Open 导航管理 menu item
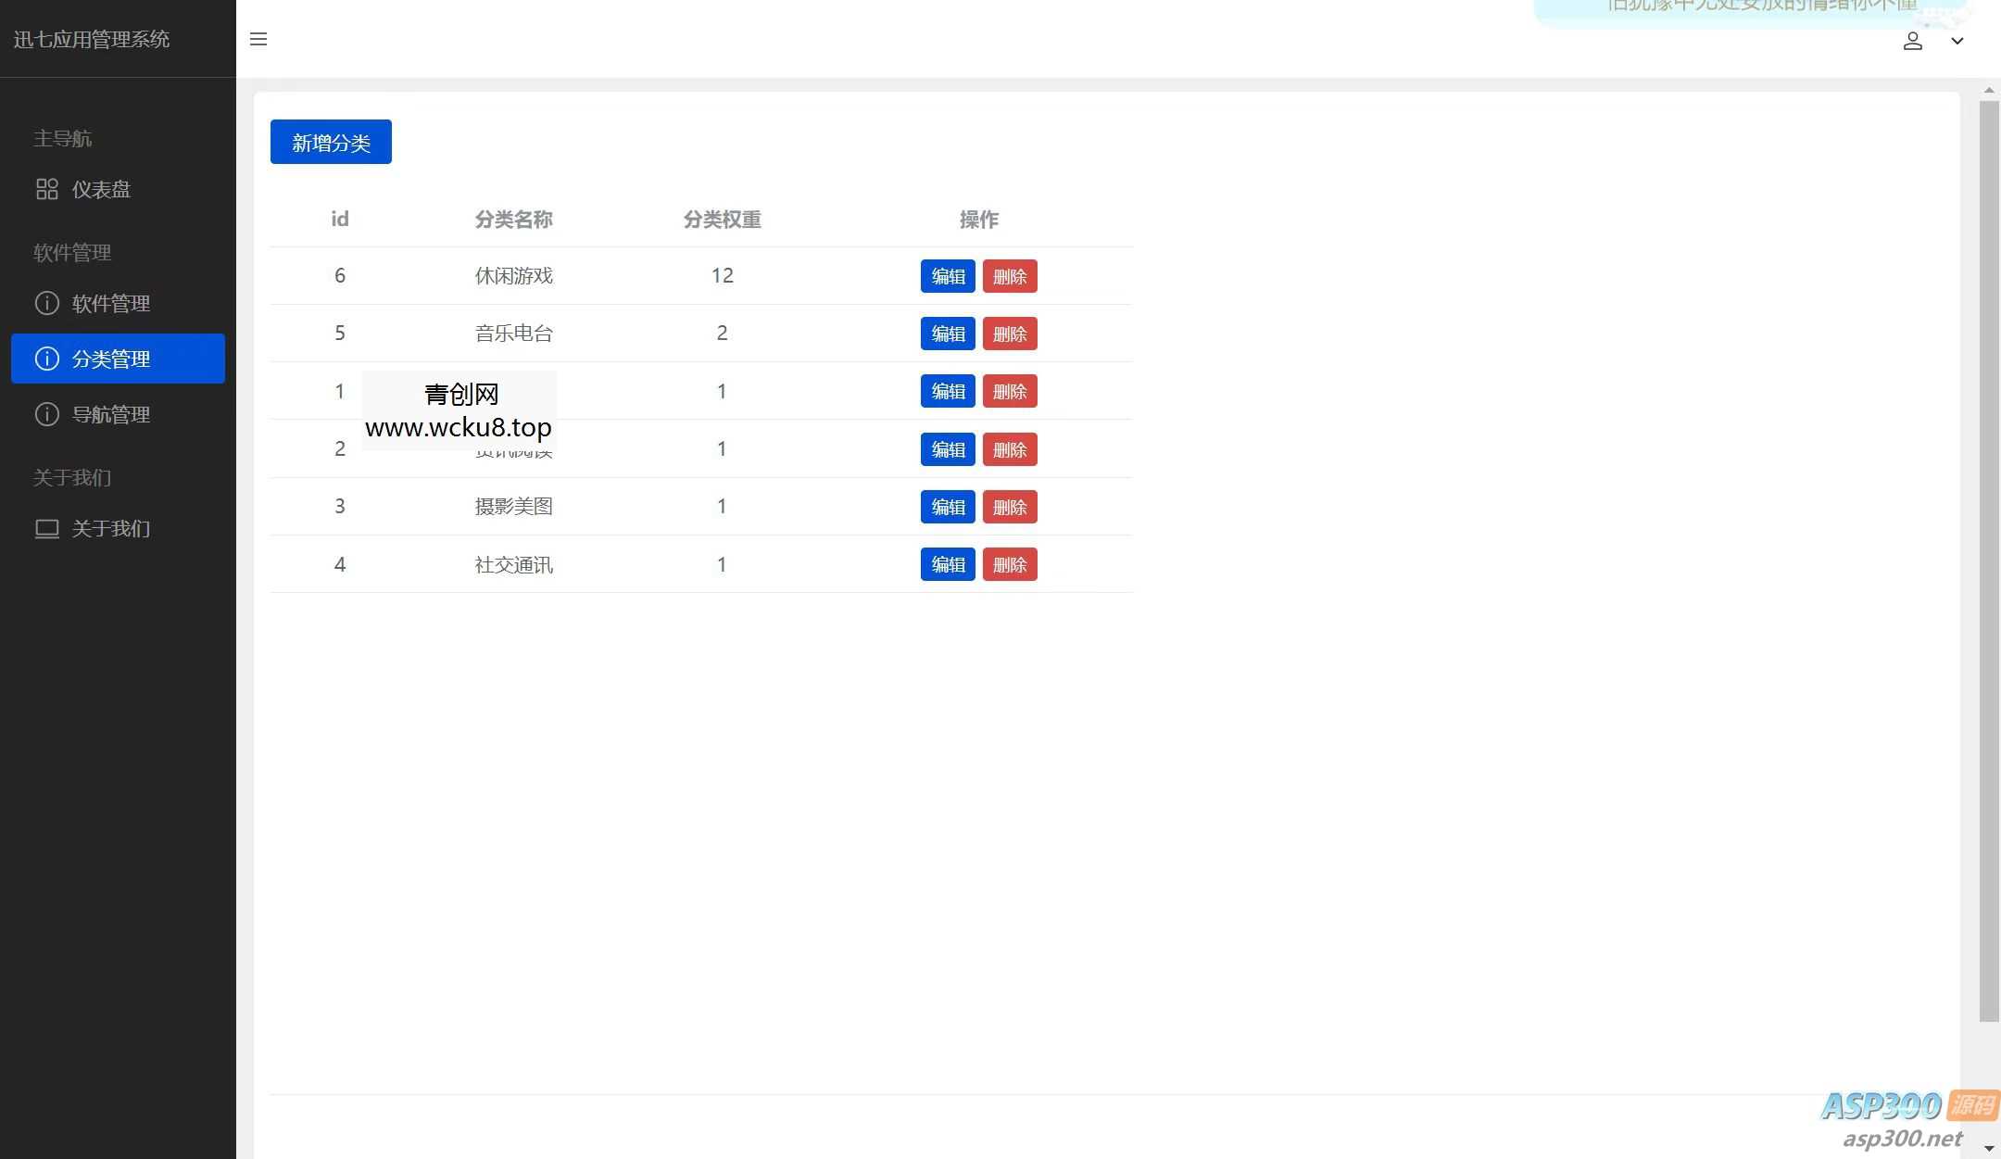This screenshot has width=2001, height=1159. tap(111, 414)
